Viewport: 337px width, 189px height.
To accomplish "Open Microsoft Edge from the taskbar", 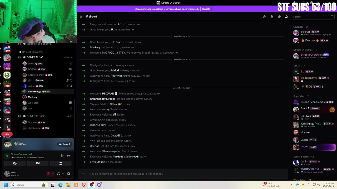I will pyautogui.click(x=61, y=185).
